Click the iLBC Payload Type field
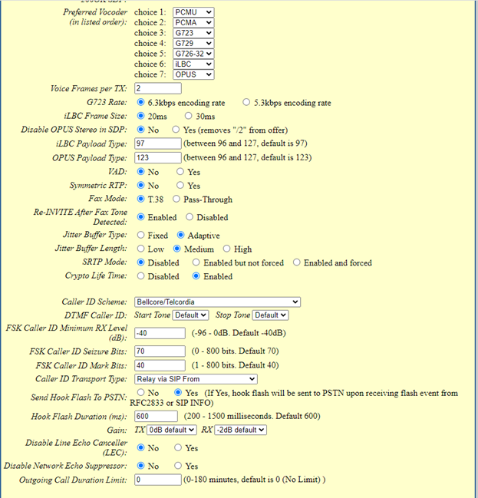This screenshot has width=478, height=498. point(158,143)
